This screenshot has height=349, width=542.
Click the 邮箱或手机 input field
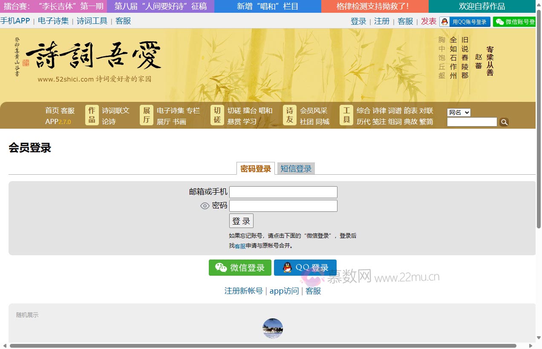(283, 192)
